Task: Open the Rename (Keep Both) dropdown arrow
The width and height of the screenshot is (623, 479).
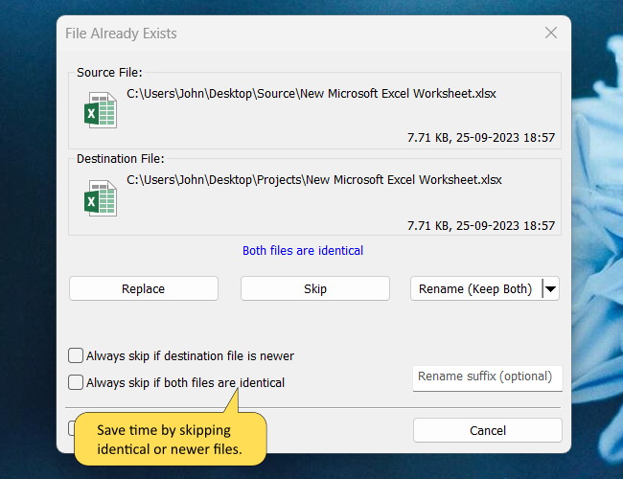Action: [550, 288]
